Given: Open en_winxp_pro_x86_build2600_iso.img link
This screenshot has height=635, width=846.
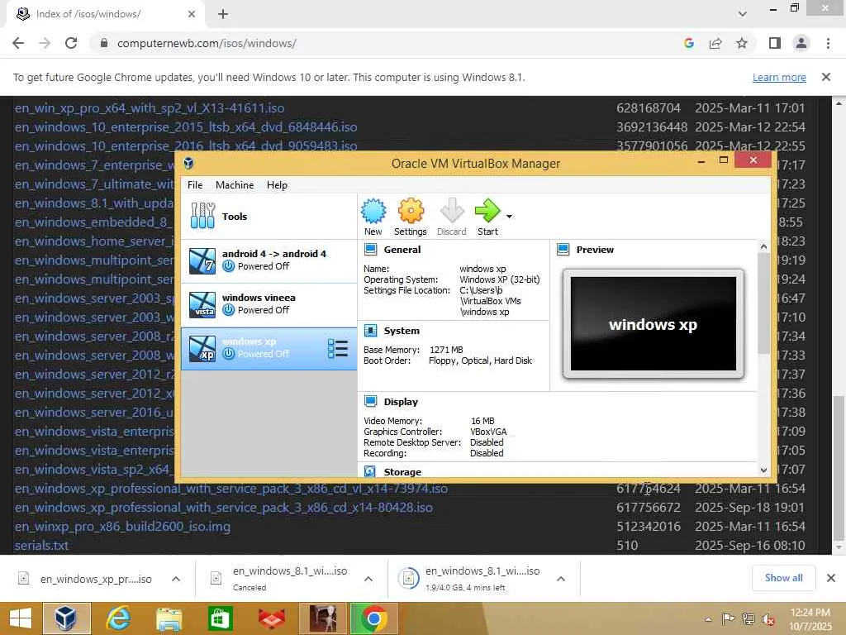Looking at the screenshot, I should 122,527.
